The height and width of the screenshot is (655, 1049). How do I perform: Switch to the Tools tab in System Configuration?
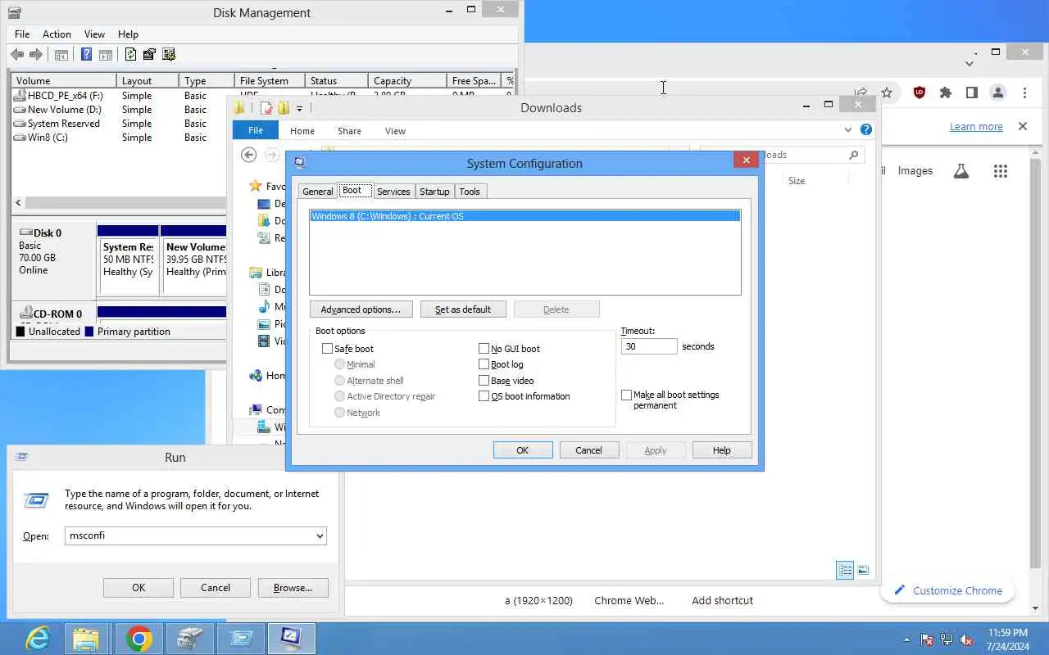coord(470,192)
